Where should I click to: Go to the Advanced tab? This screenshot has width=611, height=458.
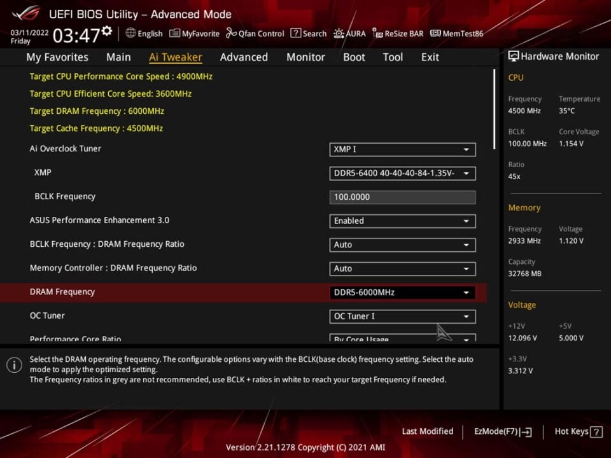[x=244, y=57]
